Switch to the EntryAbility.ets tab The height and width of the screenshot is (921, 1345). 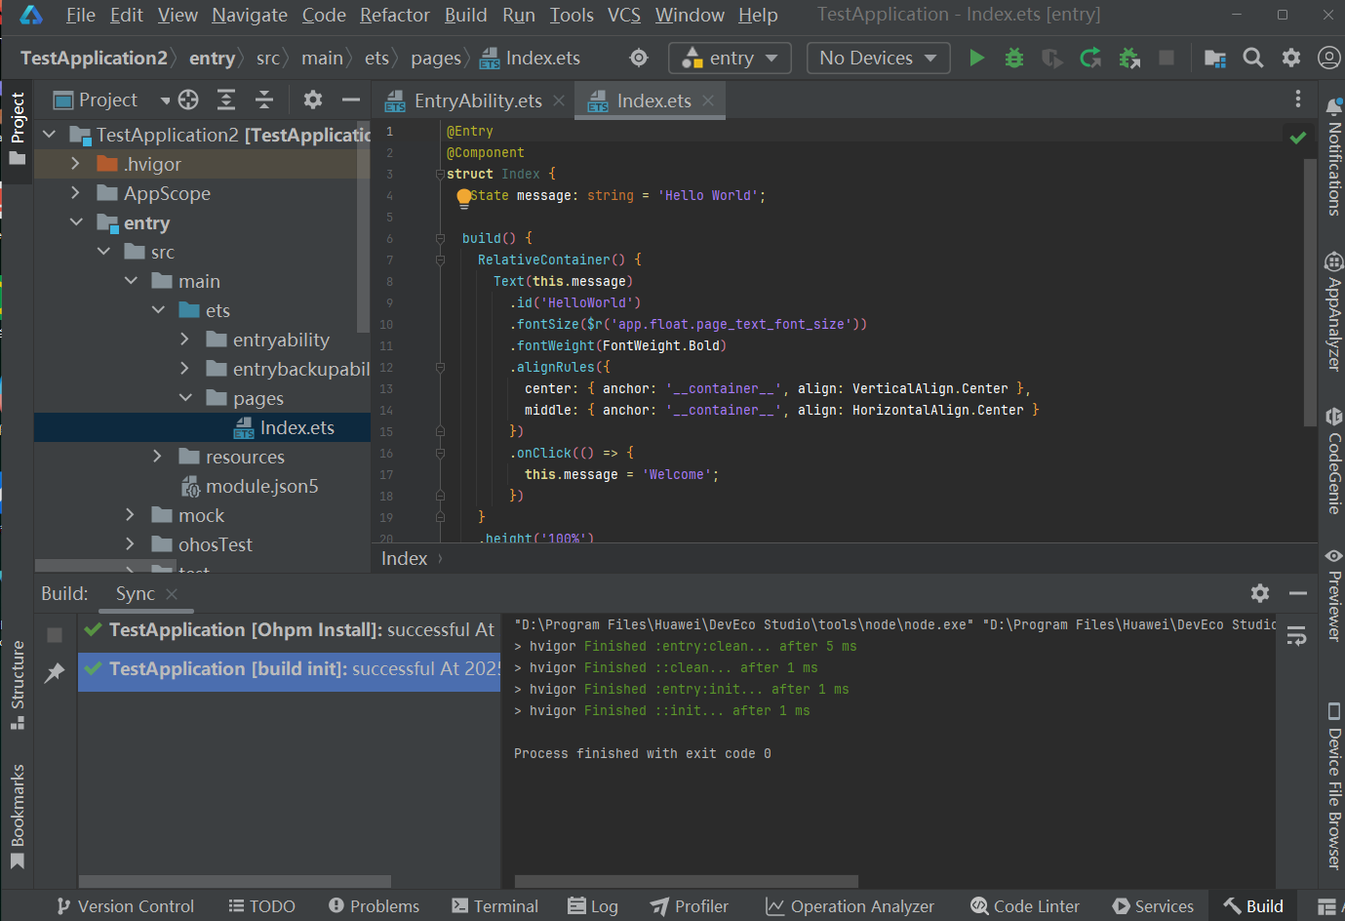tap(476, 100)
